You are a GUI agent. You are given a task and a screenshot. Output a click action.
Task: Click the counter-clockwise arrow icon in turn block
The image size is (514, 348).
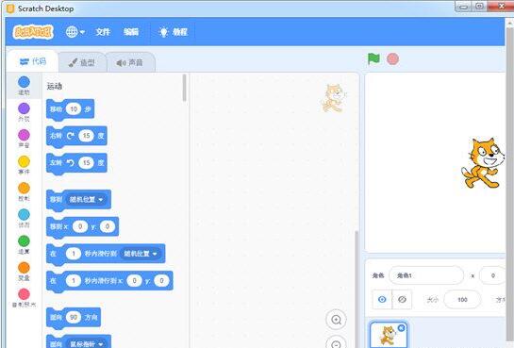(71, 162)
